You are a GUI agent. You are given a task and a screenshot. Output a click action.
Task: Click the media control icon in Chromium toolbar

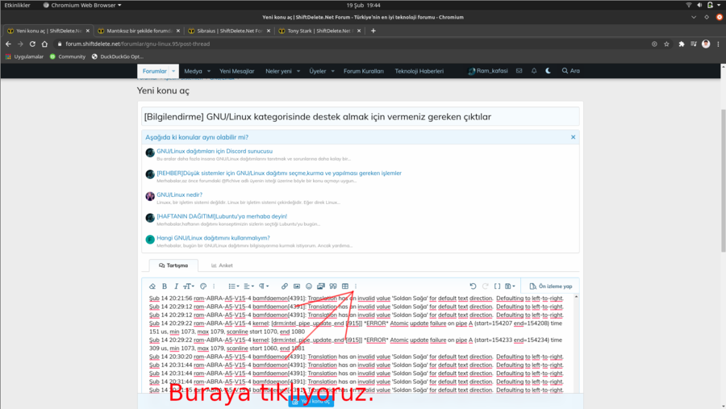[694, 44]
